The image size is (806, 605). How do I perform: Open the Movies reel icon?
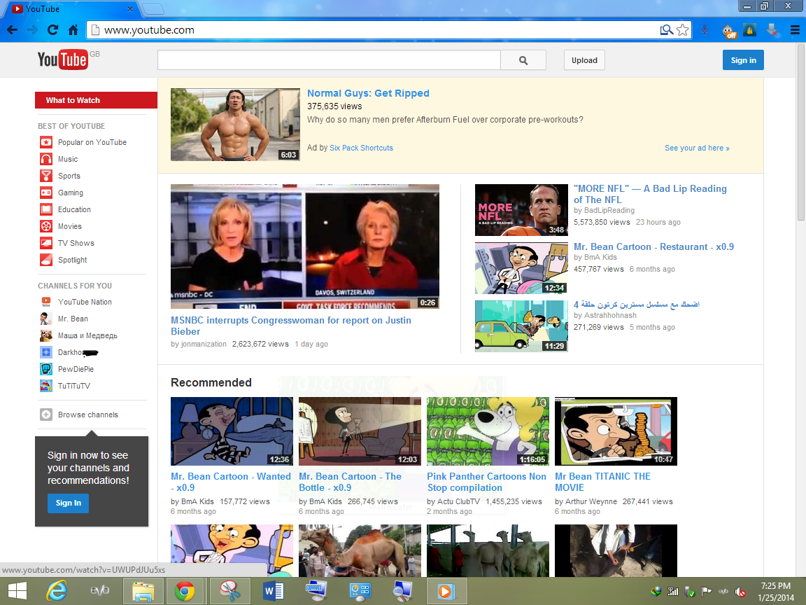click(x=46, y=226)
